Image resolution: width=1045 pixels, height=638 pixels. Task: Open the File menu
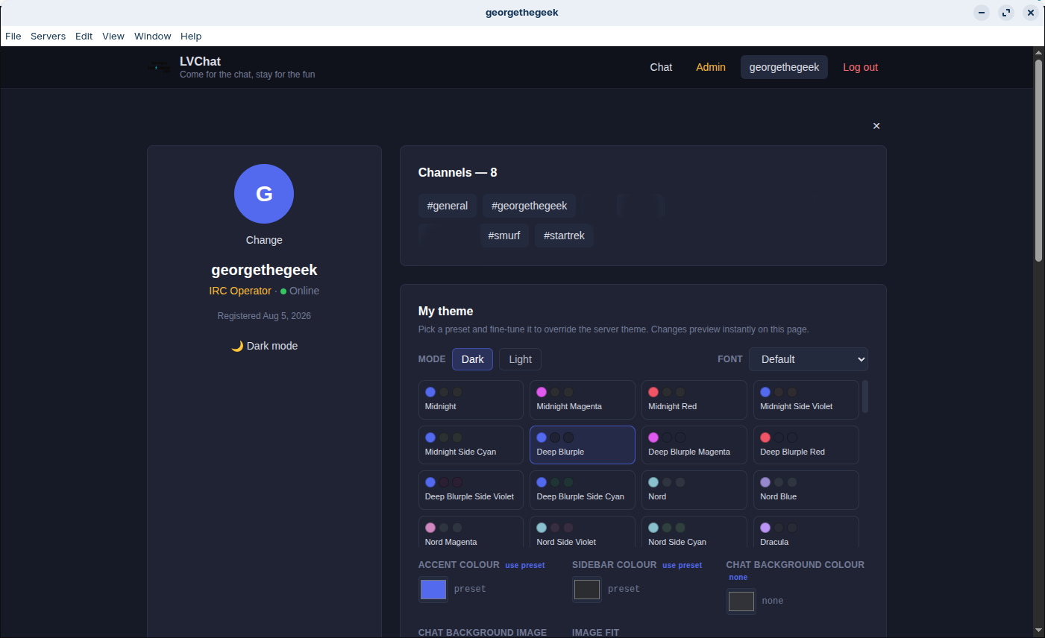(13, 36)
